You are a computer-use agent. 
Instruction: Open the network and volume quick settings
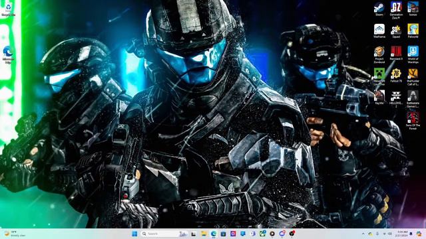[387, 234]
